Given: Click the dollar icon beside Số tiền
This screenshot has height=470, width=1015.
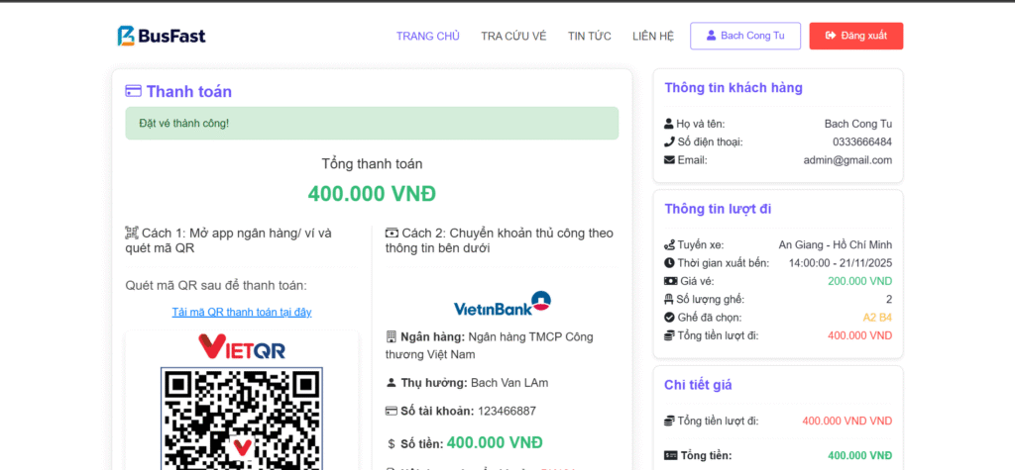Looking at the screenshot, I should point(391,443).
